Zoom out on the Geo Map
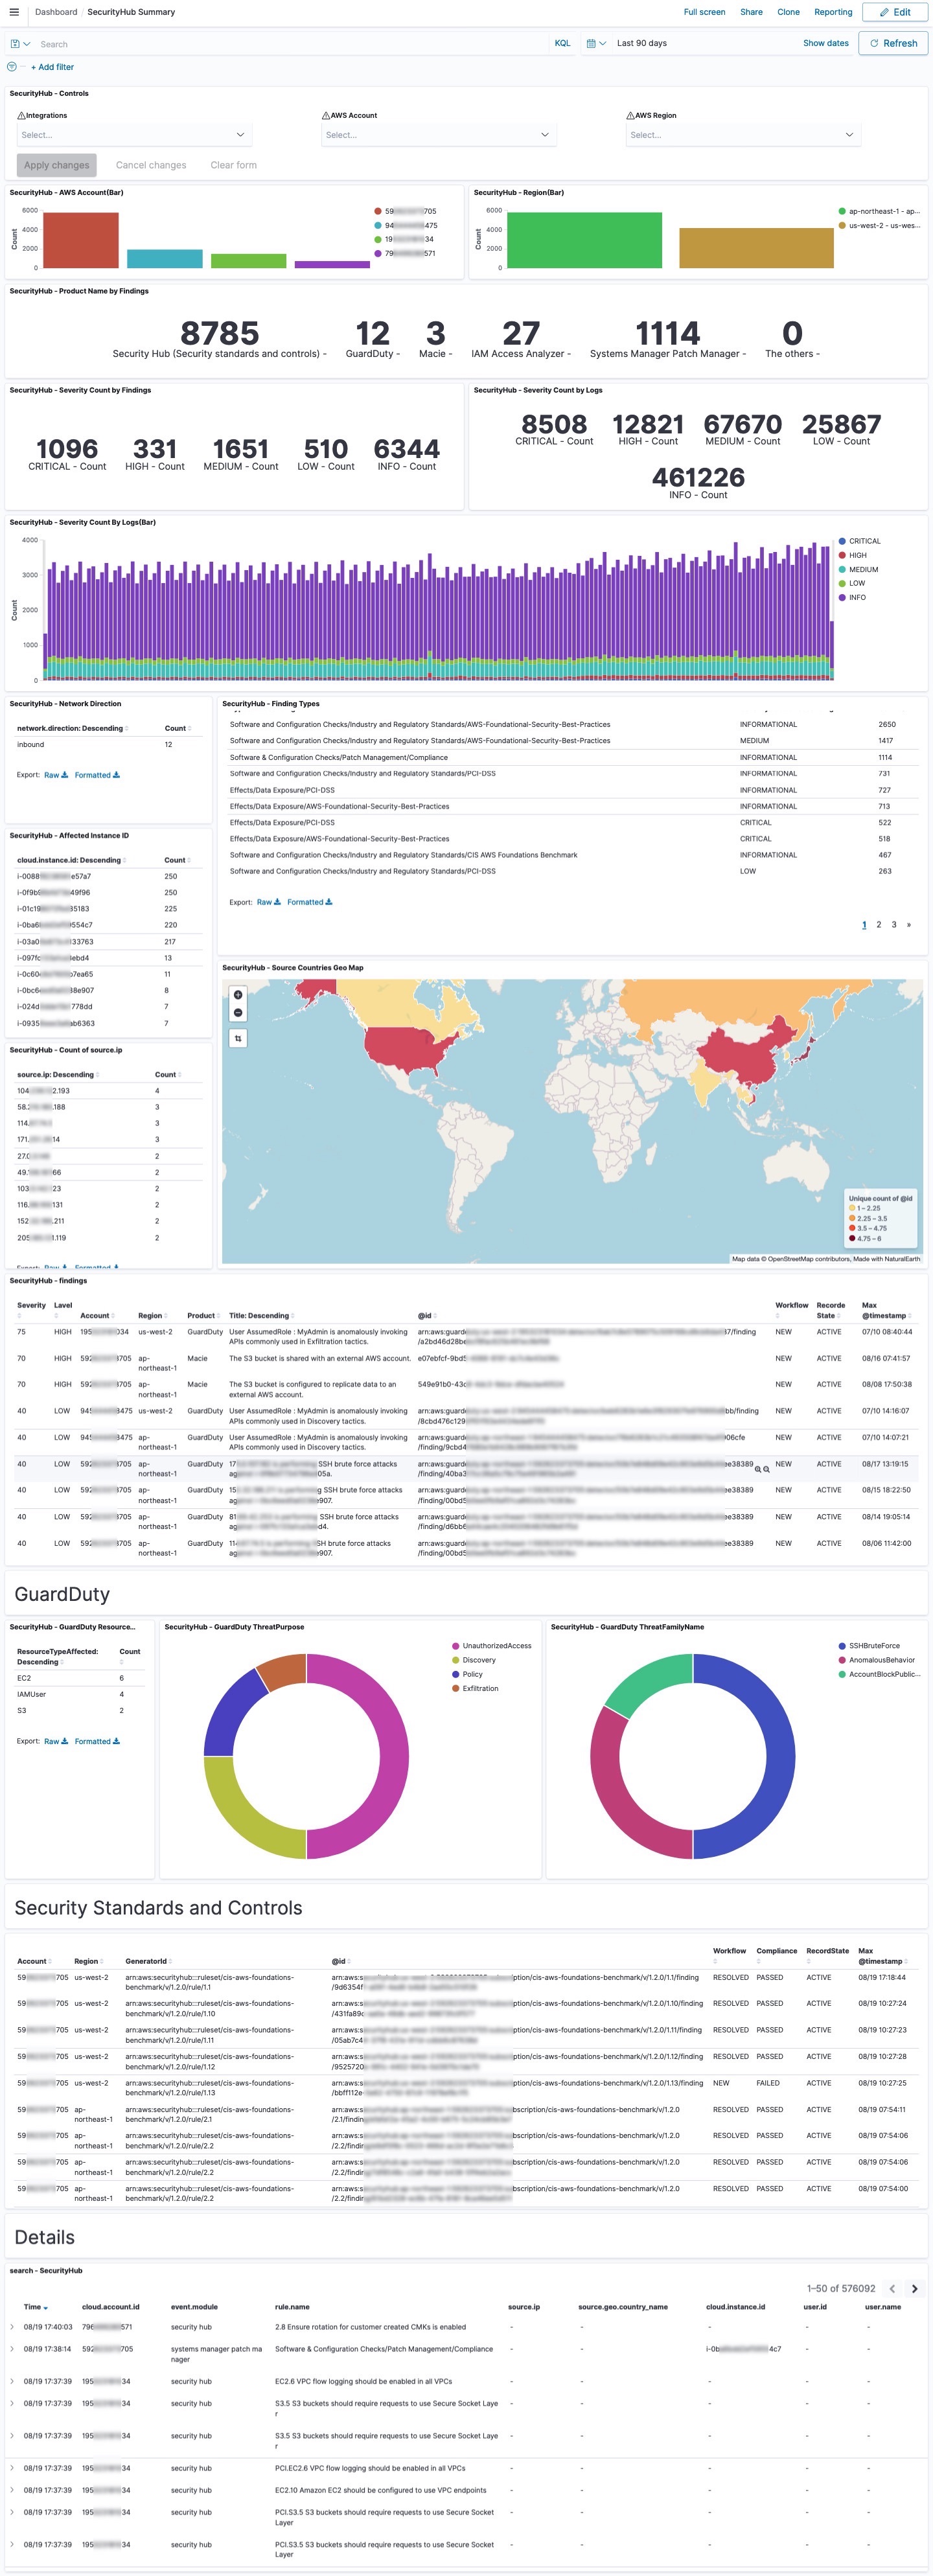Screen dimensions: 933x2576 click(x=238, y=1012)
